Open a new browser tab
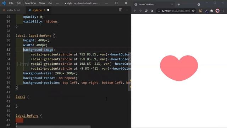The image size is (227, 128). (179, 5)
